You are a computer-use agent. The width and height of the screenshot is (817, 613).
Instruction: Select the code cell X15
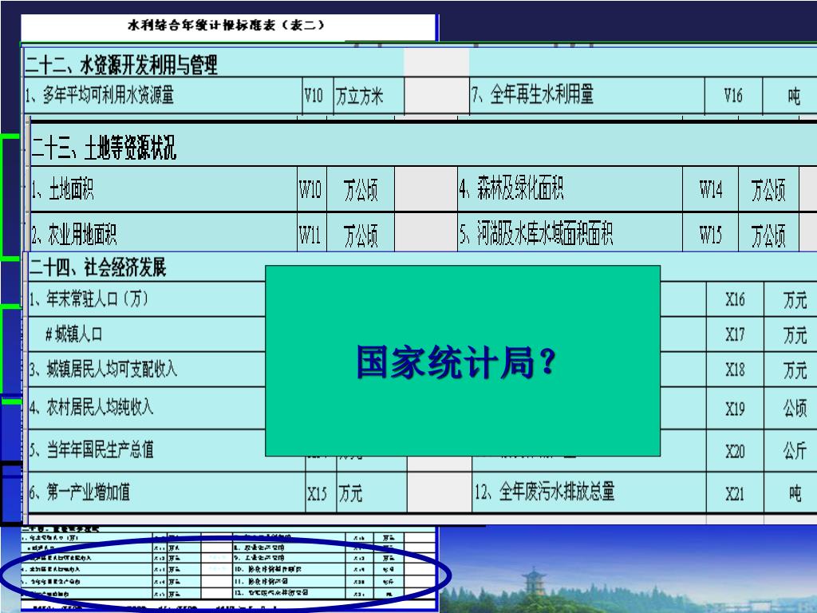click(x=317, y=493)
